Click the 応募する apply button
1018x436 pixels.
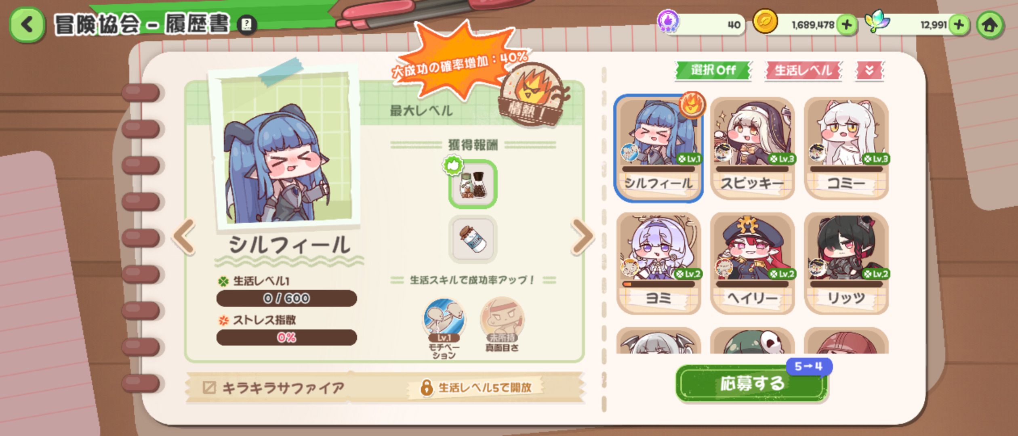click(x=751, y=384)
